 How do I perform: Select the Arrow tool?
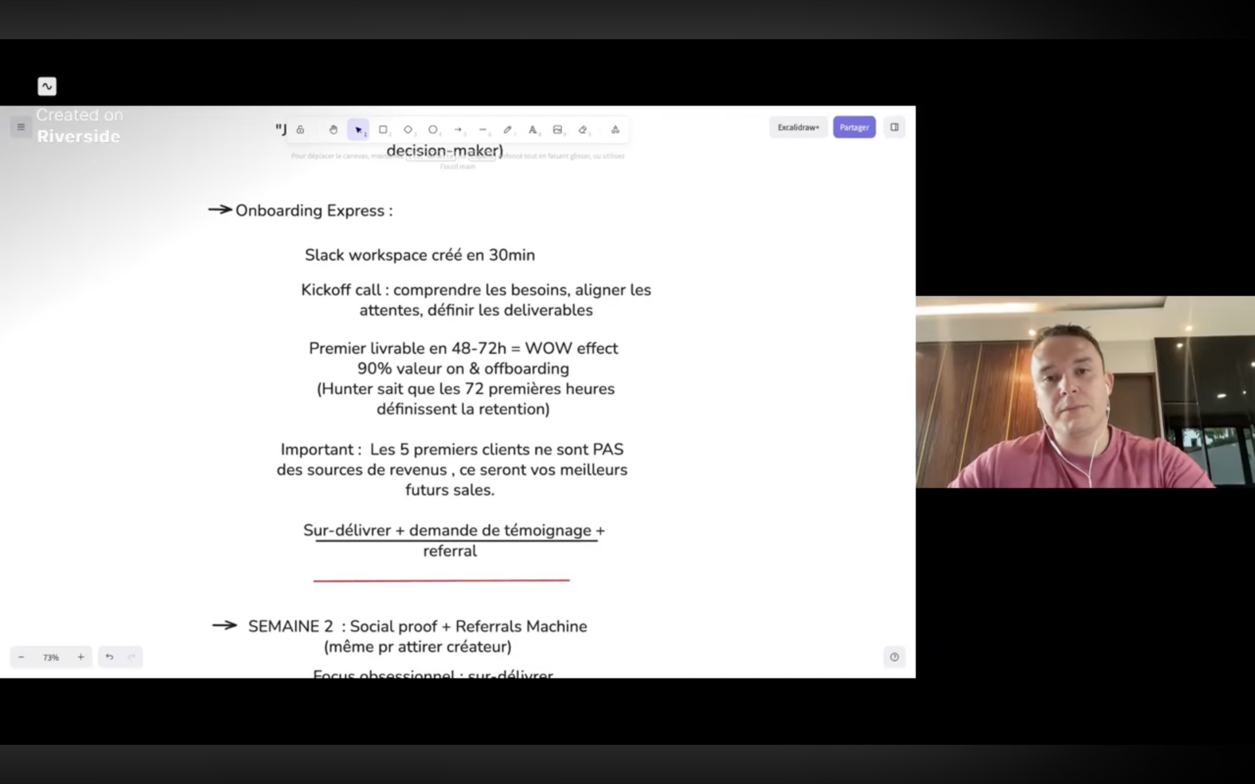[x=459, y=129]
